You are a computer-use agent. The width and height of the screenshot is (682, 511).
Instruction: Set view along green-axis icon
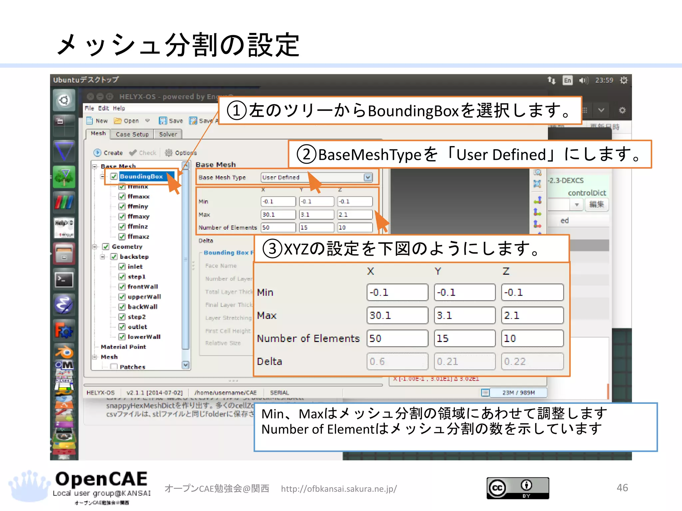pyautogui.click(x=537, y=200)
